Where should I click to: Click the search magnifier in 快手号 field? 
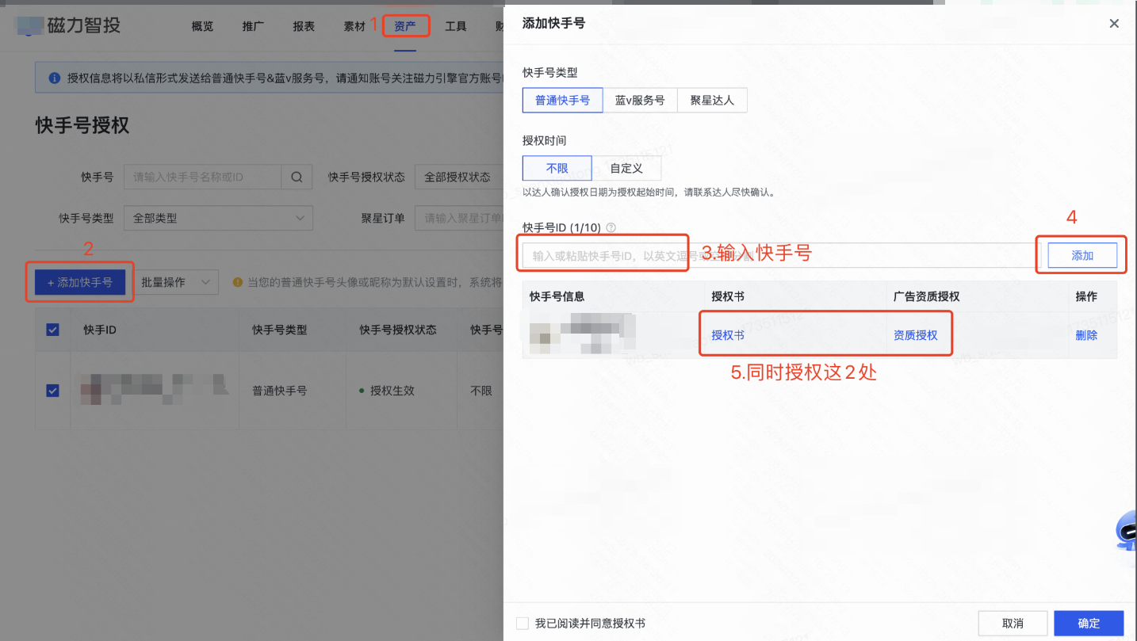click(x=297, y=177)
